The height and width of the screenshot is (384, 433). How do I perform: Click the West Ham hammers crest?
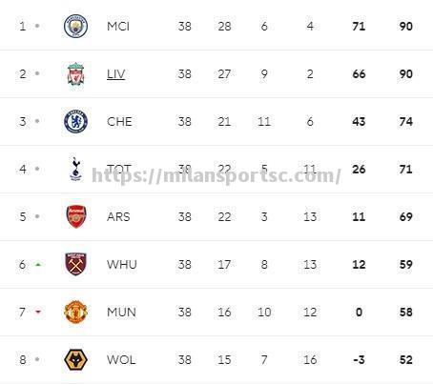[75, 264]
